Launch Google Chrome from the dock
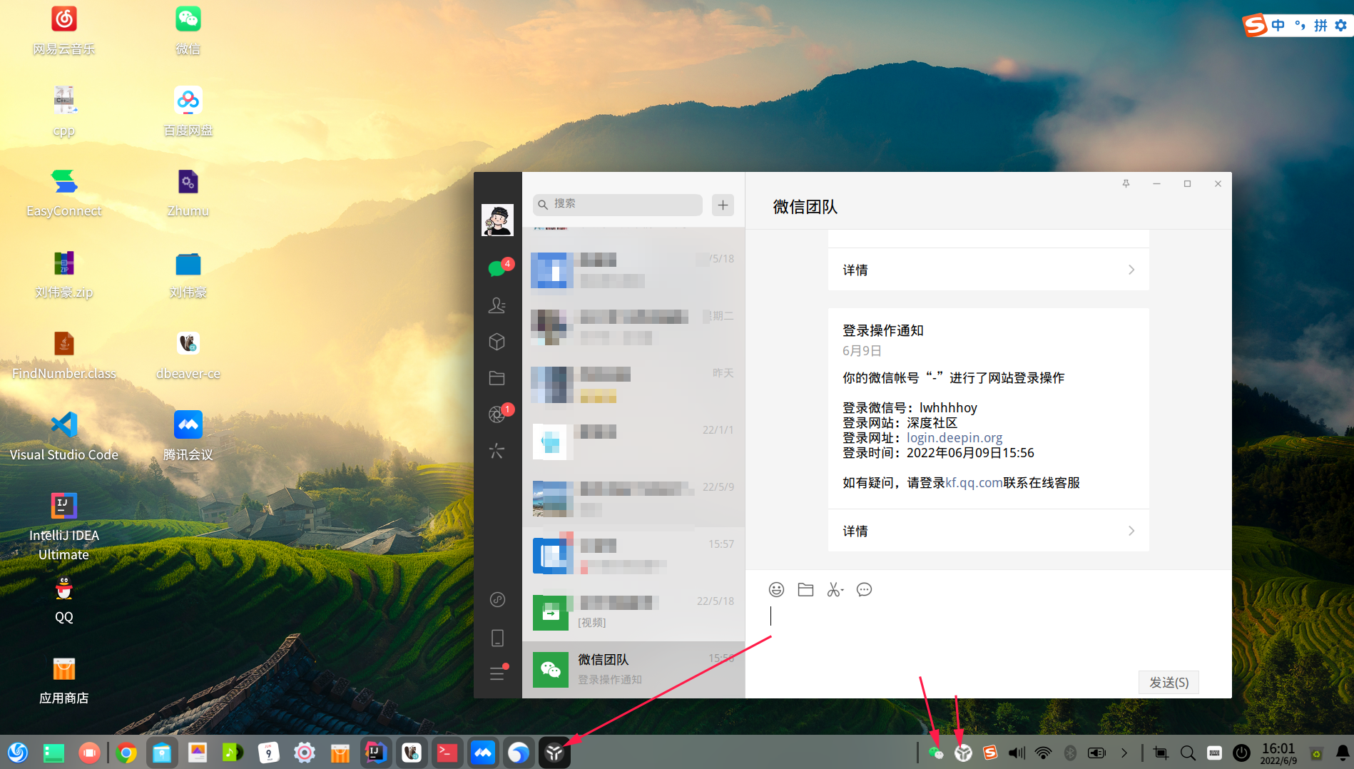Screen dimensions: 1354x769 [x=126, y=753]
